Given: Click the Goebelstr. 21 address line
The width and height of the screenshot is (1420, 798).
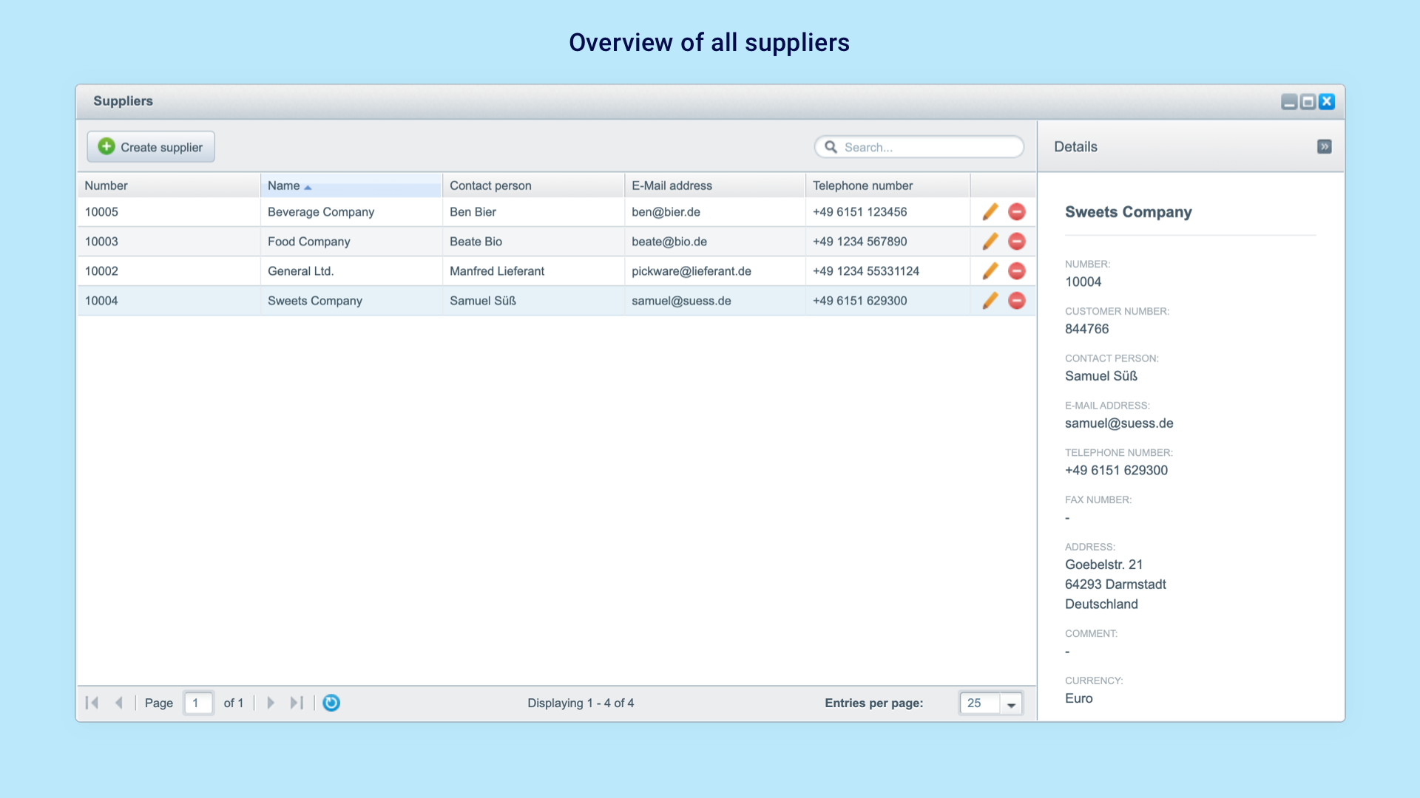Looking at the screenshot, I should [1103, 565].
